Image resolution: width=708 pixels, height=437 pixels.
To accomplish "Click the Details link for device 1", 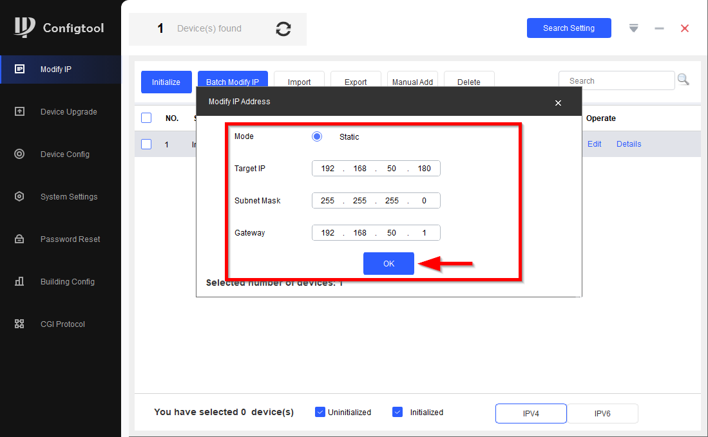I will pyautogui.click(x=628, y=144).
